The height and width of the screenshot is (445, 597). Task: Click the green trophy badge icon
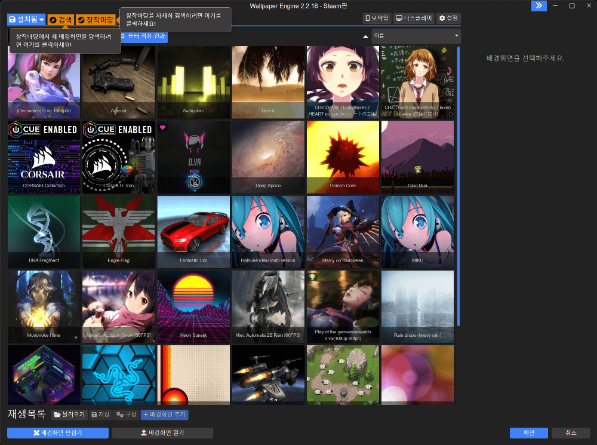coord(312,277)
